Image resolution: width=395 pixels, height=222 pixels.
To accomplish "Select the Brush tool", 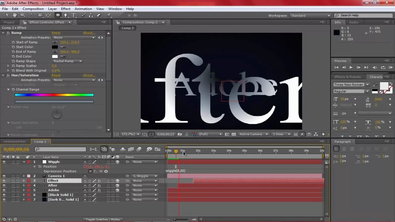I will click(x=84, y=15).
